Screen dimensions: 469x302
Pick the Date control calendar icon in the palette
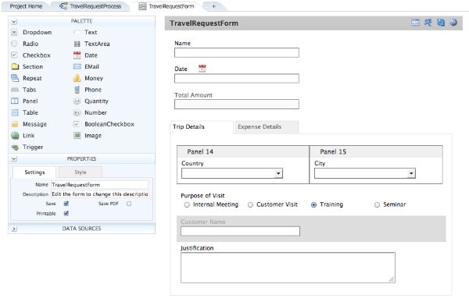click(77, 55)
